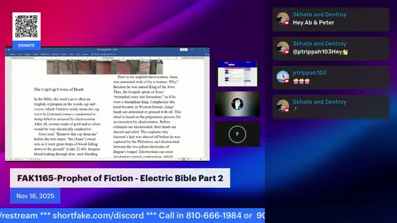
Task: Click the Sign in button in Word's title bar
Action: [184, 50]
